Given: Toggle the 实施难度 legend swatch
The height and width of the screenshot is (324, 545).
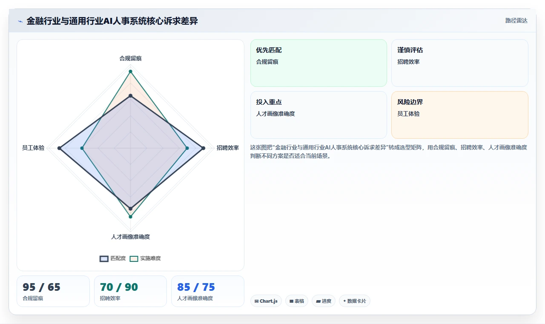Looking at the screenshot, I should 134,258.
